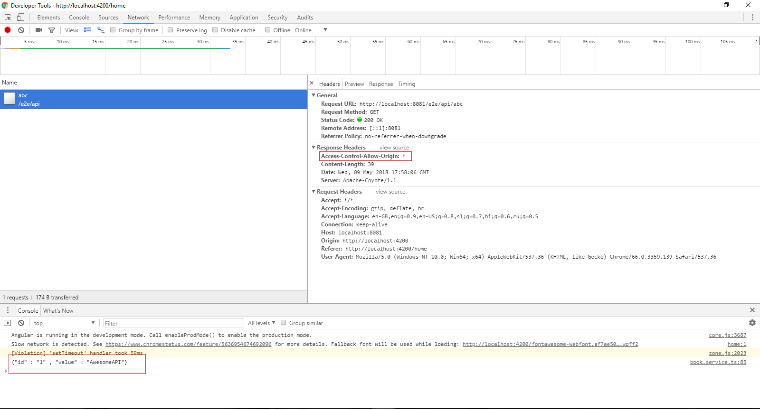Open the Console panel tab
This screenshot has height=410, width=760.
pos(79,18)
